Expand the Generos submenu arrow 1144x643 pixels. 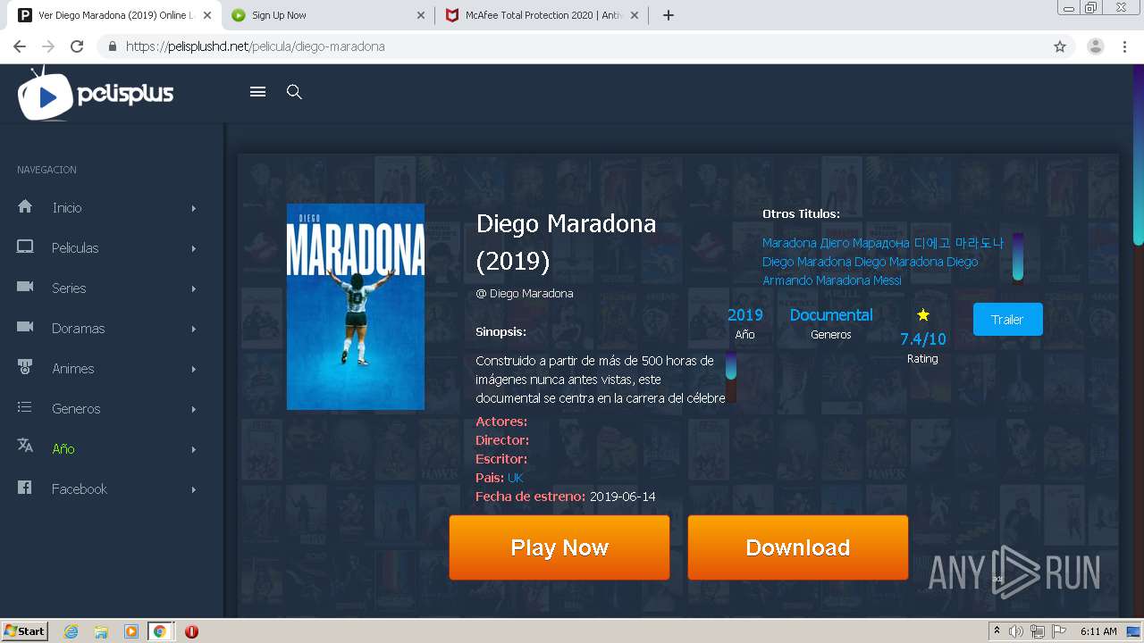193,409
